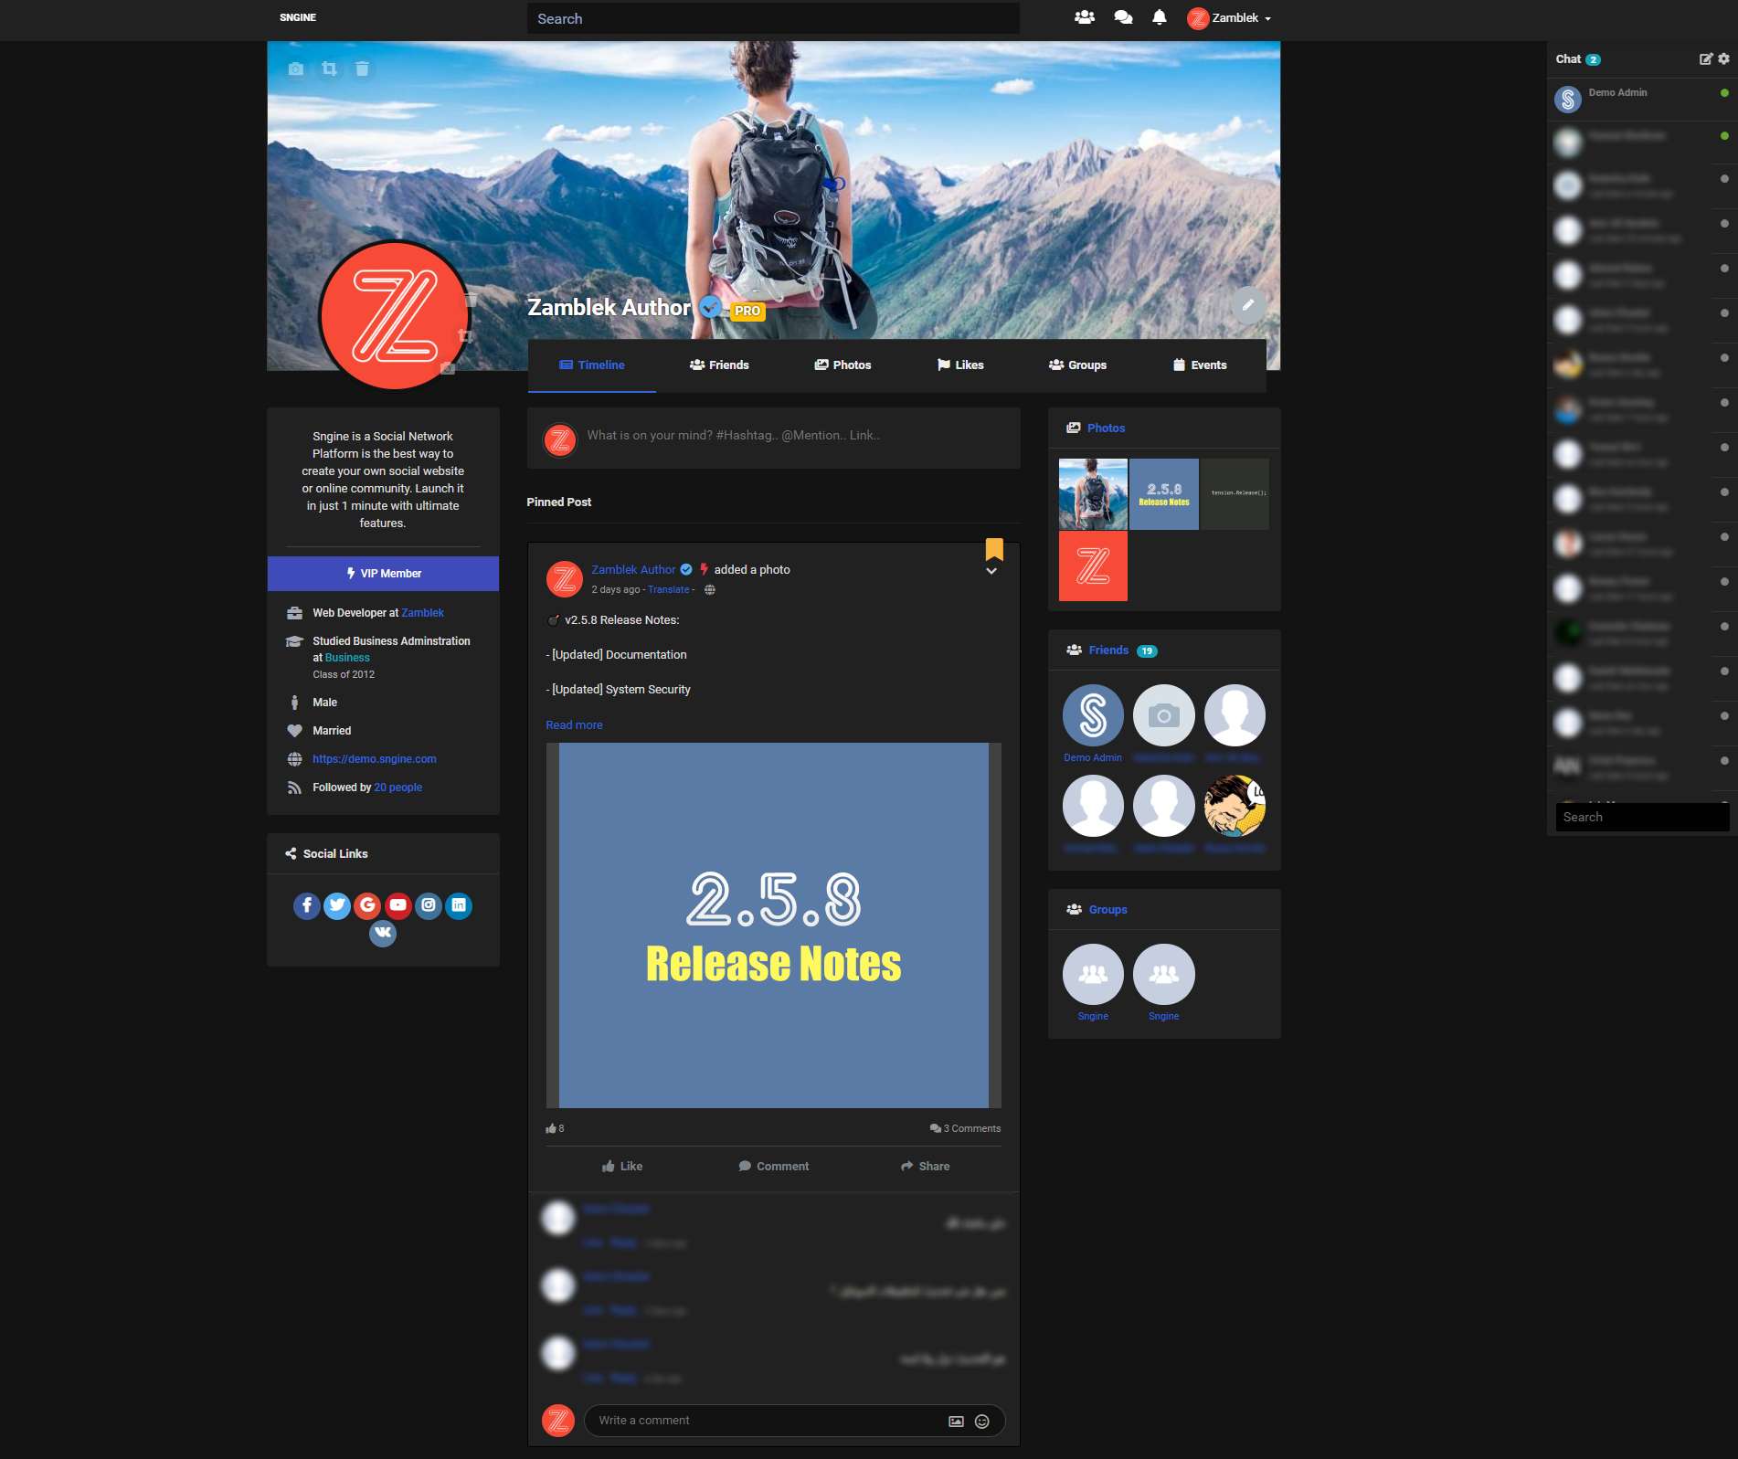Expand the Zamblek user menu
The width and height of the screenshot is (1738, 1459).
[x=1229, y=18]
